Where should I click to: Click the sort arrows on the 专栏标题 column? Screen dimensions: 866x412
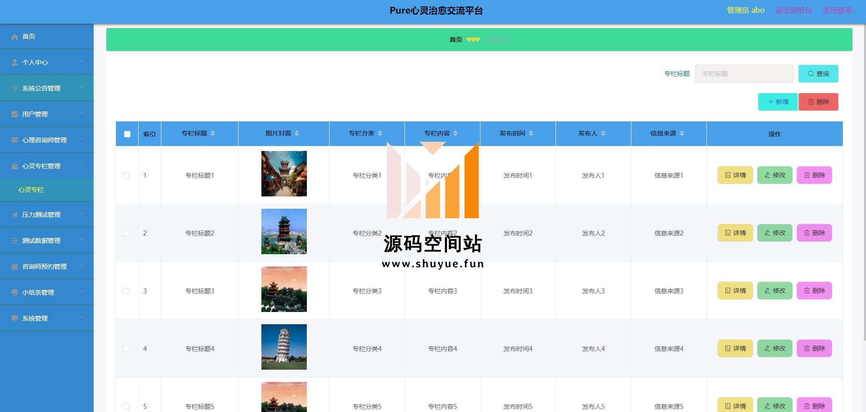tap(213, 133)
